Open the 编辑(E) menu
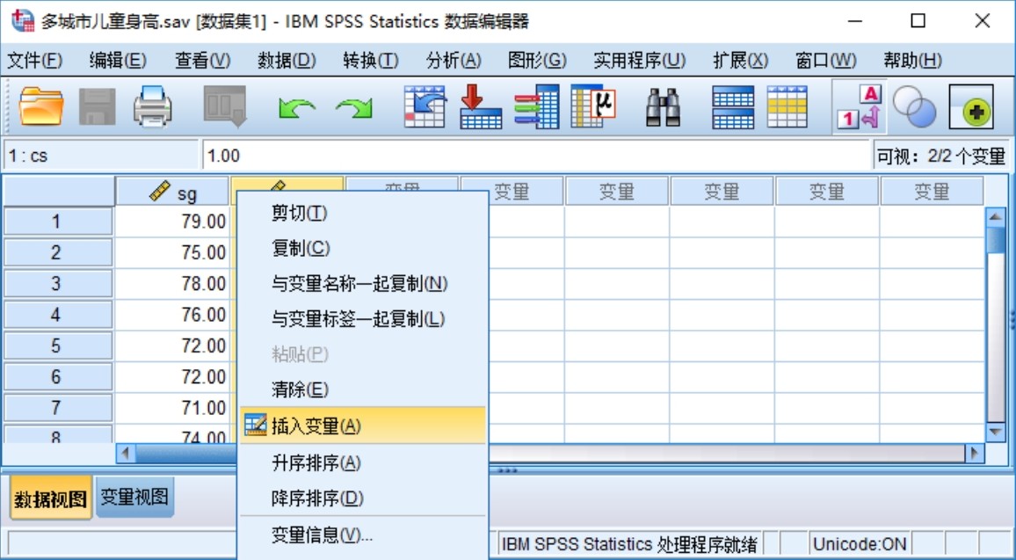Image resolution: width=1016 pixels, height=560 pixels. coord(118,61)
